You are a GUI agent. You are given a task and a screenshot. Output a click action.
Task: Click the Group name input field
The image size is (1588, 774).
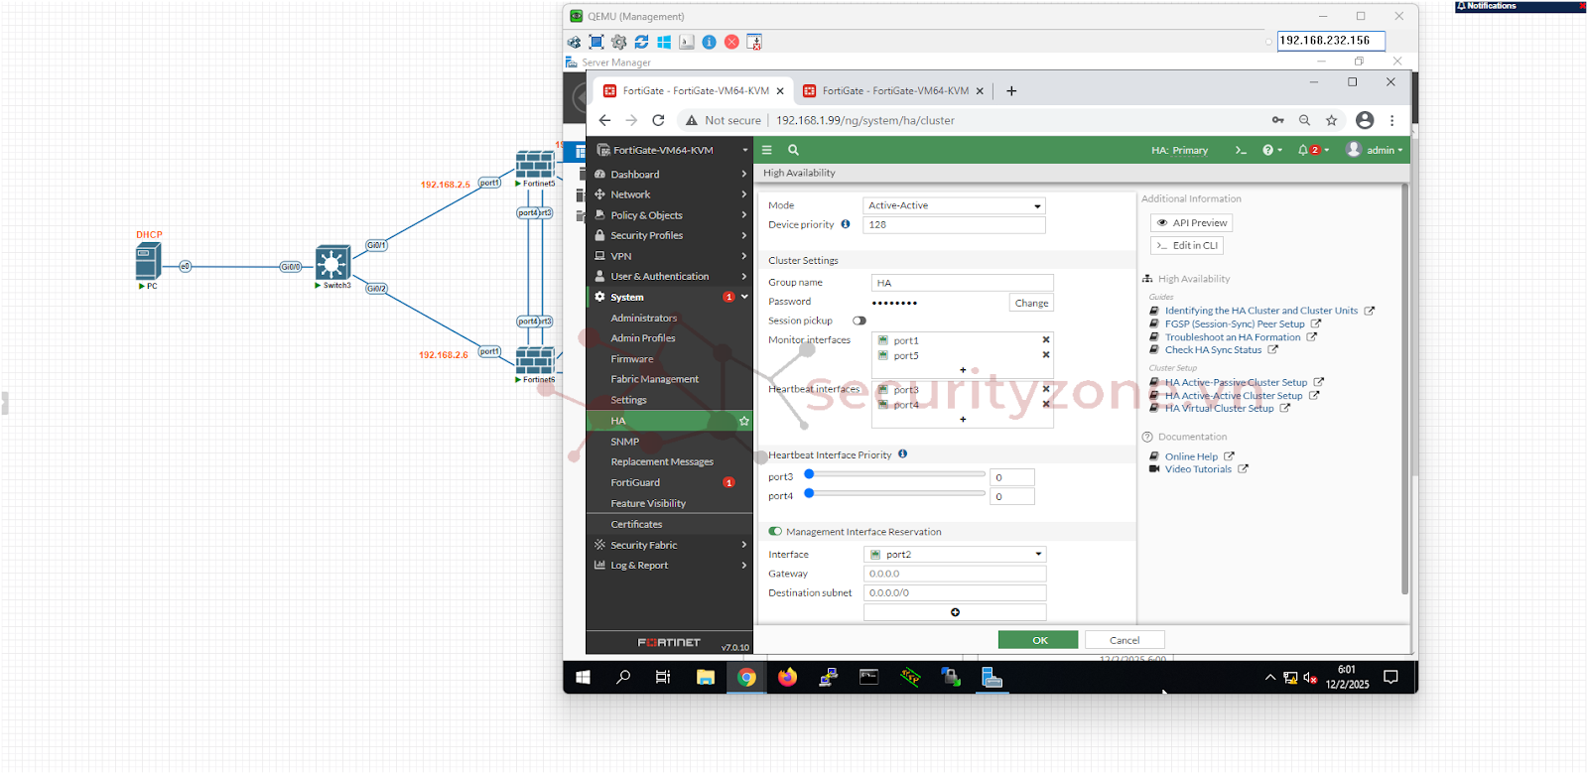pos(961,283)
